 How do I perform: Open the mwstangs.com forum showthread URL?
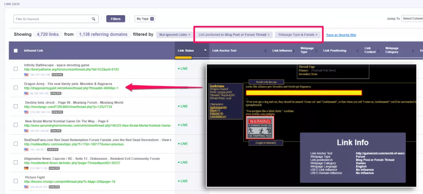pyautogui.click(x=68, y=107)
